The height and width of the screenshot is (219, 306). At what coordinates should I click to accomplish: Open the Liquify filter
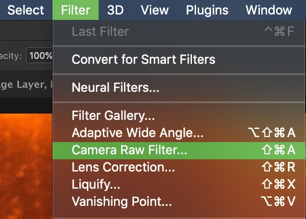click(x=178, y=184)
